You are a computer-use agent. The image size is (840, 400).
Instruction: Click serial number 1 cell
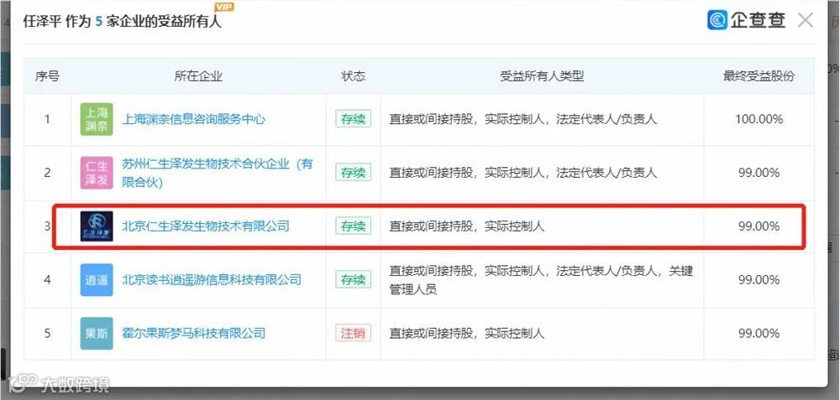pos(47,119)
